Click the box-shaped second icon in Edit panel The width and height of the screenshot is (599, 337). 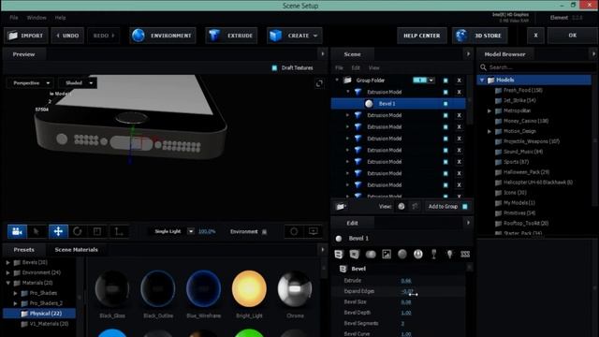coord(355,254)
